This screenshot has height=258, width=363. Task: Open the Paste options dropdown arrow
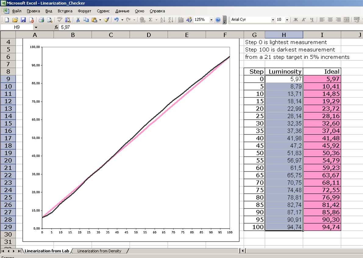[100, 20]
